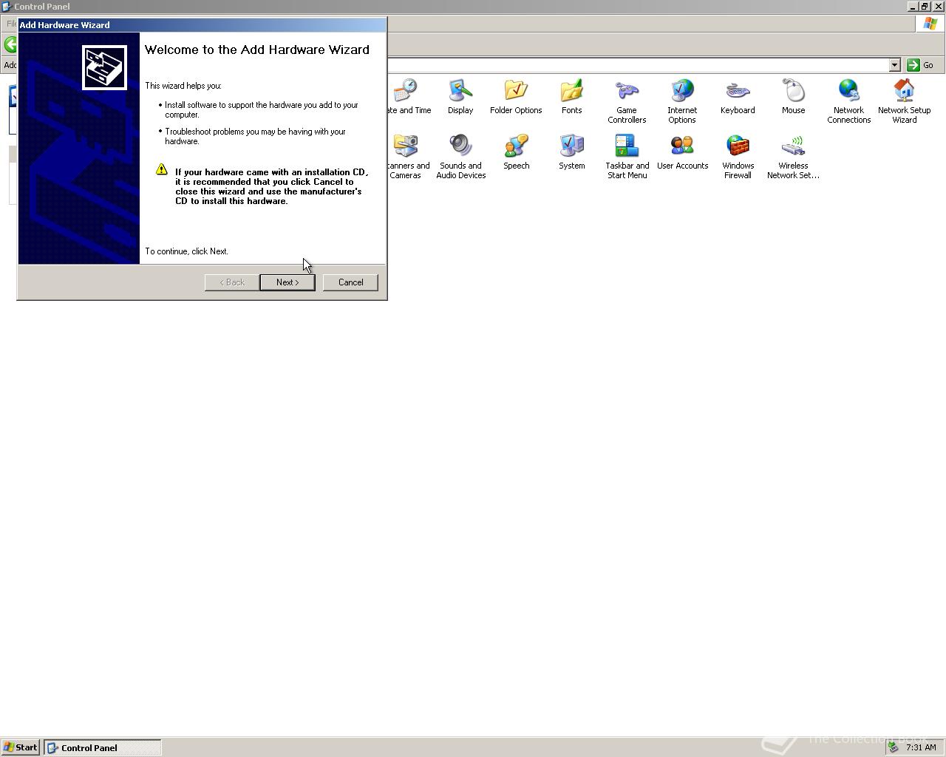Open the Start menu
The image size is (946, 757).
(x=20, y=747)
